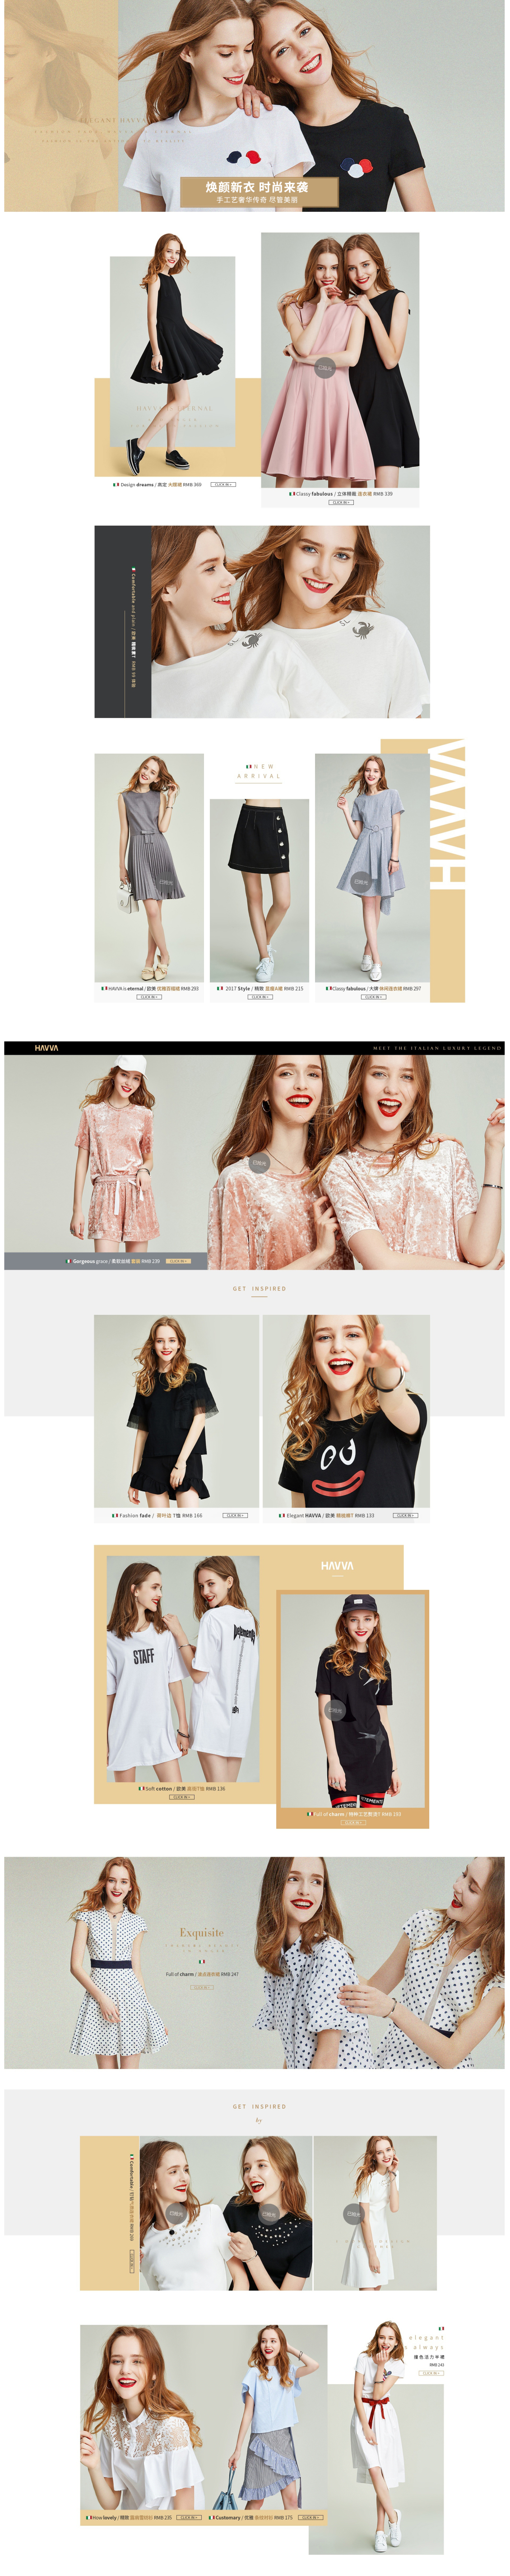Open the blue blouse and ruffle skirt photo
510x2576 pixels.
coord(265,2418)
